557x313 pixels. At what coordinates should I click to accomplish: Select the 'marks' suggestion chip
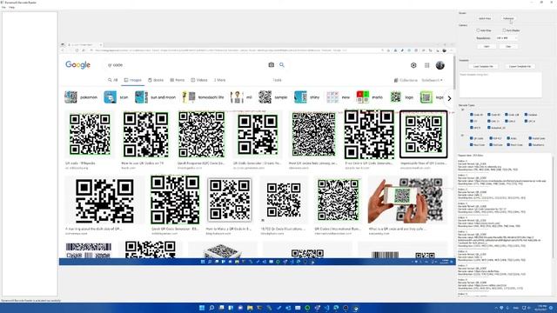pyautogui.click(x=370, y=97)
